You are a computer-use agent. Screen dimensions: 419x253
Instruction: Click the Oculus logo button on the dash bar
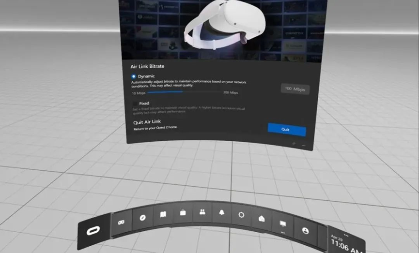(93, 231)
